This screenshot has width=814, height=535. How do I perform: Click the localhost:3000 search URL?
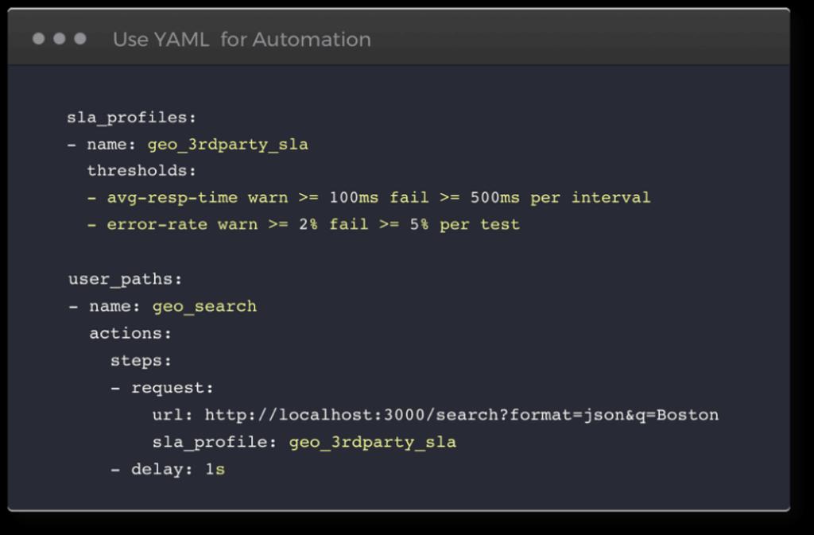(461, 415)
